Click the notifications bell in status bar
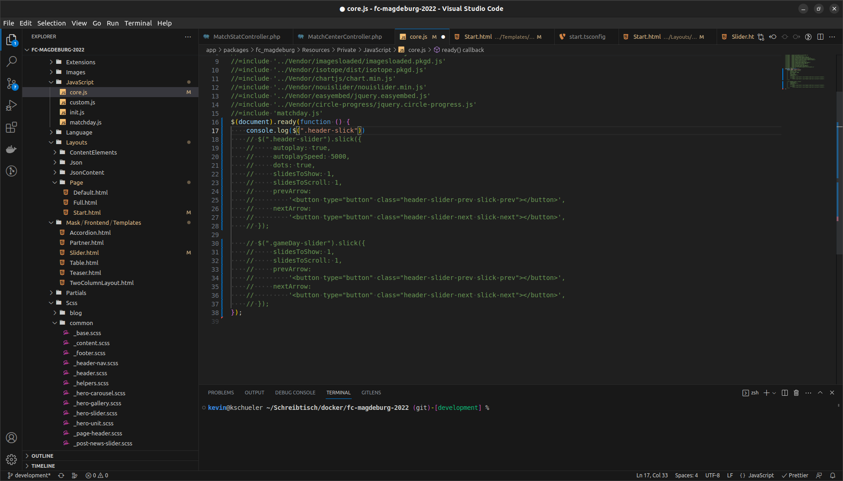The width and height of the screenshot is (843, 481). click(x=833, y=475)
